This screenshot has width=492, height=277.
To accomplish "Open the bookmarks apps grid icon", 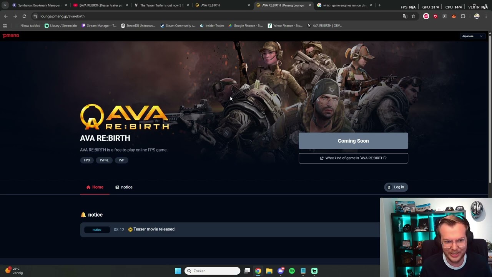I will pyautogui.click(x=5, y=26).
